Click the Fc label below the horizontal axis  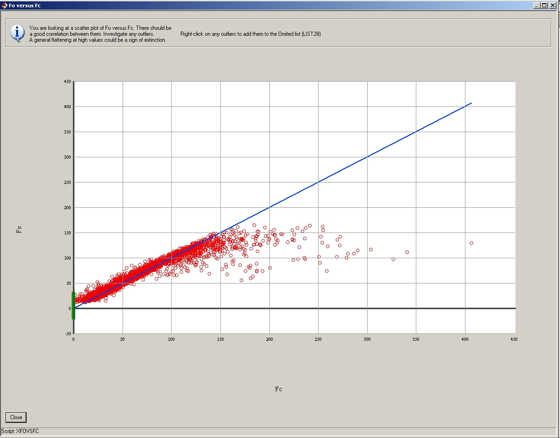point(278,389)
